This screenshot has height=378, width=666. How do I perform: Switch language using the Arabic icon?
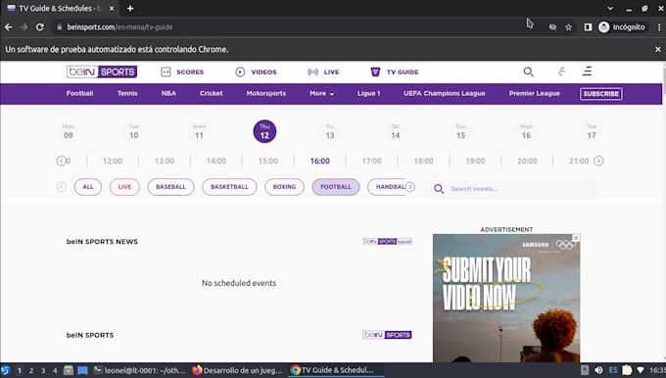561,71
